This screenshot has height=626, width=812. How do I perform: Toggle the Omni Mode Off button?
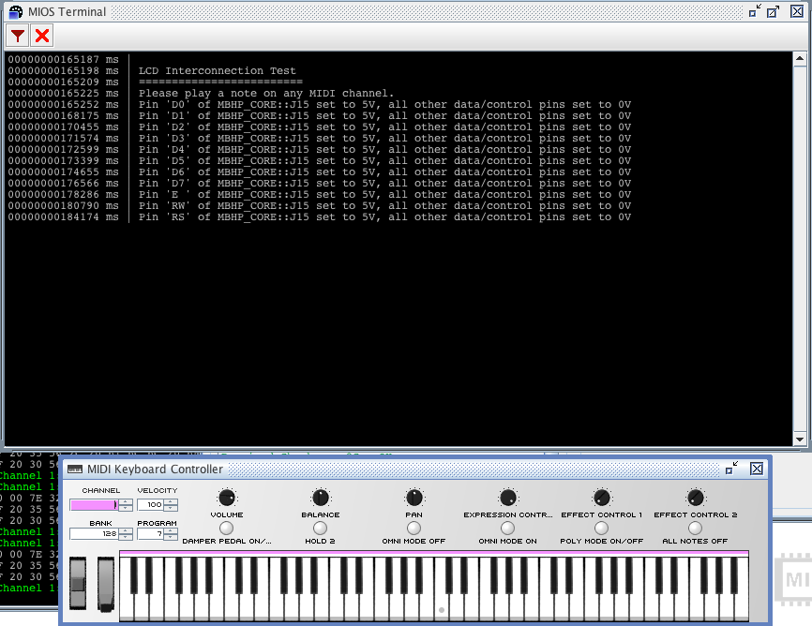pyautogui.click(x=414, y=529)
